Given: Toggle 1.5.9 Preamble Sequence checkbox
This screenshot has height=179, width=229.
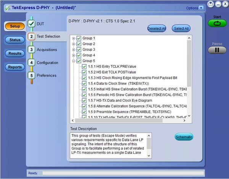Looking at the screenshot, I should tap(84, 112).
